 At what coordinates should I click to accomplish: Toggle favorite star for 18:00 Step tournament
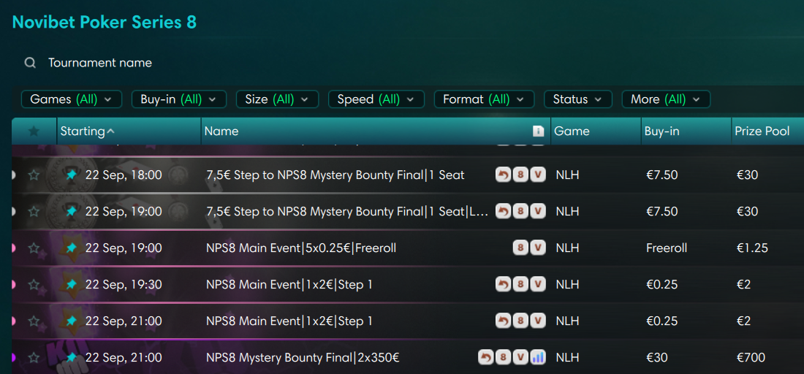click(34, 175)
